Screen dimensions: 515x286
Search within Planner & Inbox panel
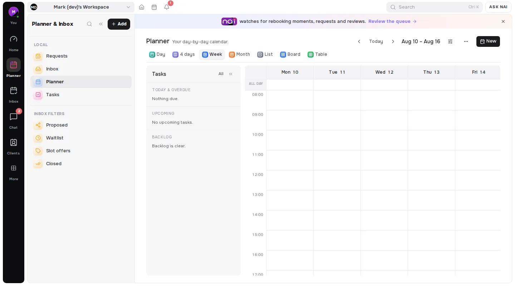(x=89, y=24)
